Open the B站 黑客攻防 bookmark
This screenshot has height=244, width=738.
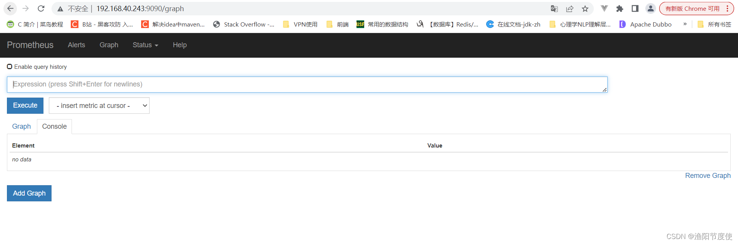(x=102, y=24)
